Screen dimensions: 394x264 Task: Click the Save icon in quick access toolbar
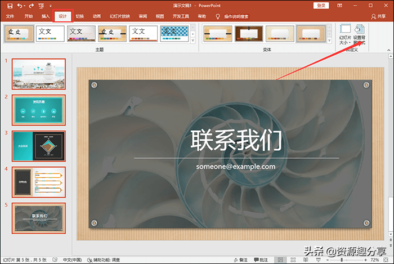click(10, 6)
